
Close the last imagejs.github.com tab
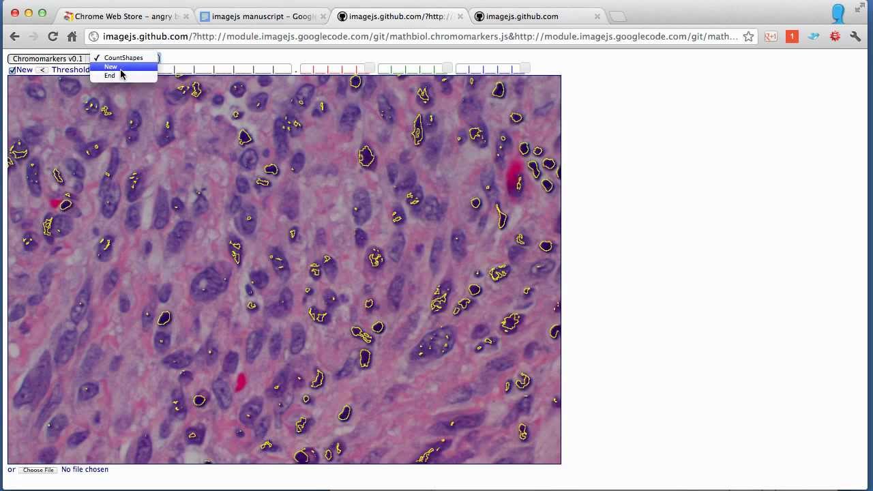coord(597,16)
